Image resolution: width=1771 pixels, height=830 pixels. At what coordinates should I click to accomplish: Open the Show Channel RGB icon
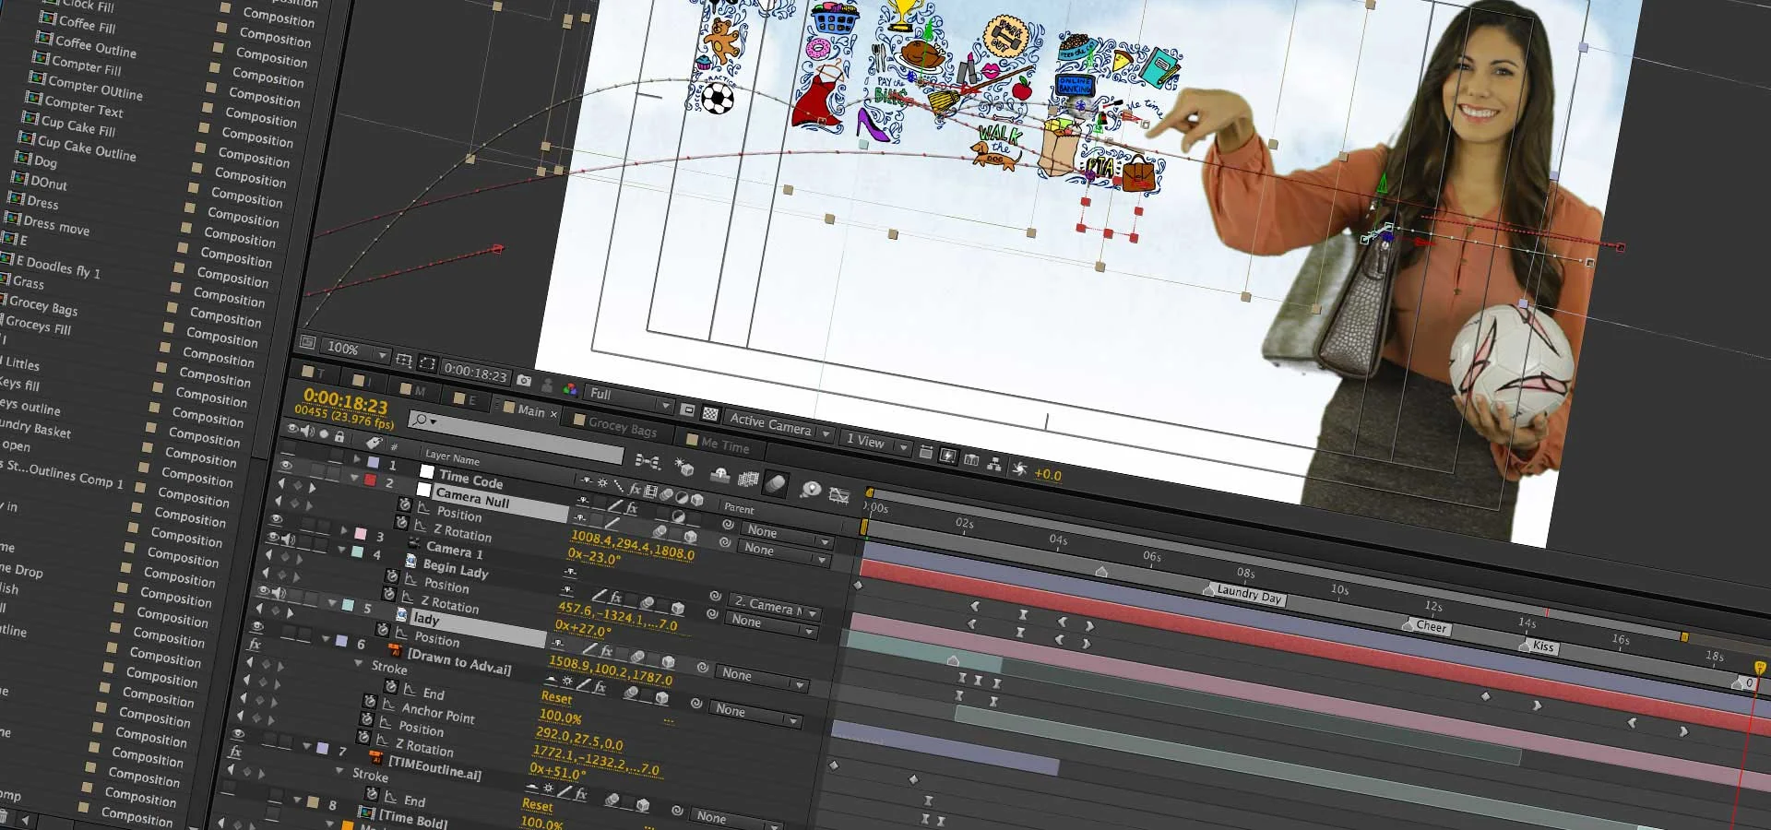(x=570, y=389)
